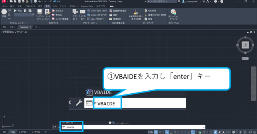This screenshot has height=134, width=257.
Task: Toggle clean screen in the status bar
Action: [250, 132]
